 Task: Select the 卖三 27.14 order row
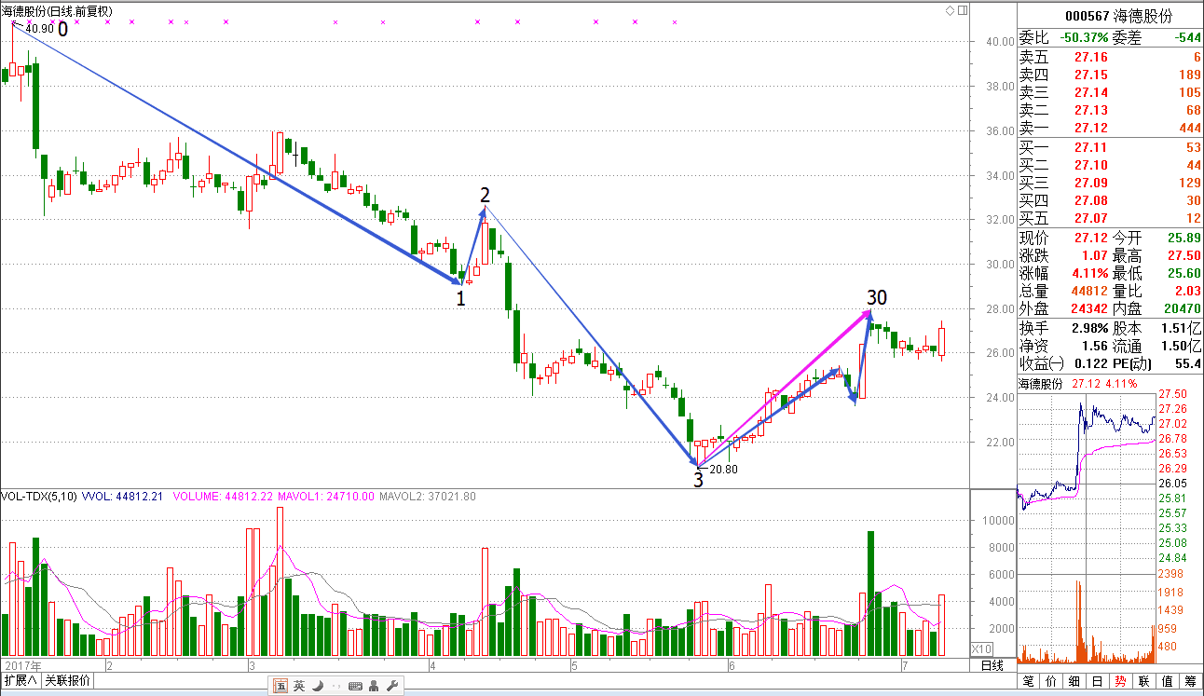(1110, 92)
